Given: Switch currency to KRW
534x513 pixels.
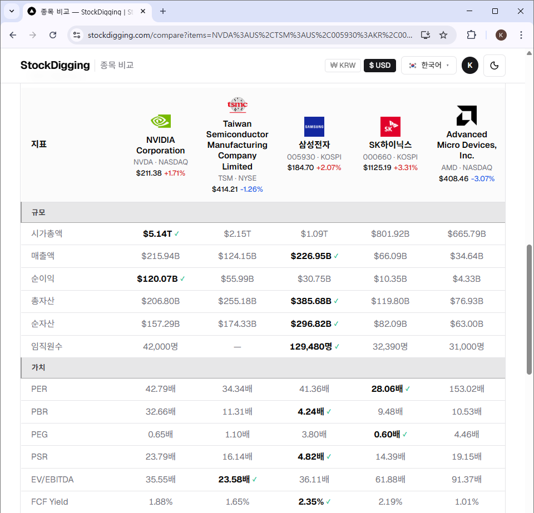Looking at the screenshot, I should (x=343, y=66).
